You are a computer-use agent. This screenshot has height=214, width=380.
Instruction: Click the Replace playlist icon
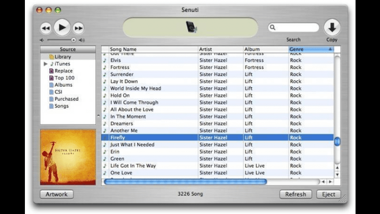pos(52,71)
